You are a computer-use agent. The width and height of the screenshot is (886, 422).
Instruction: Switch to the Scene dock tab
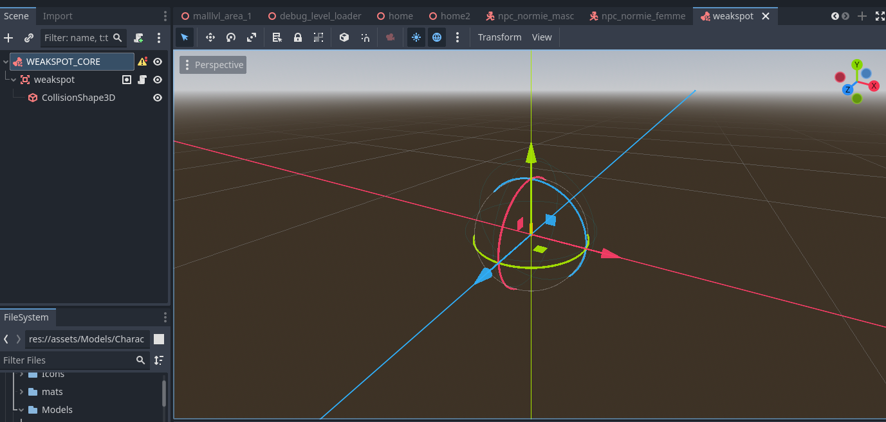[16, 16]
